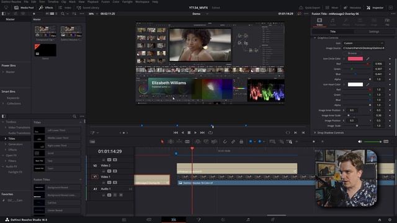Jump to the last frame button

202,133
